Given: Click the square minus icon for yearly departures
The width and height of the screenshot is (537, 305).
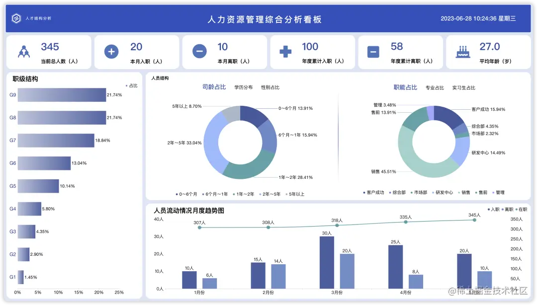Looking at the screenshot, I should click(373, 52).
